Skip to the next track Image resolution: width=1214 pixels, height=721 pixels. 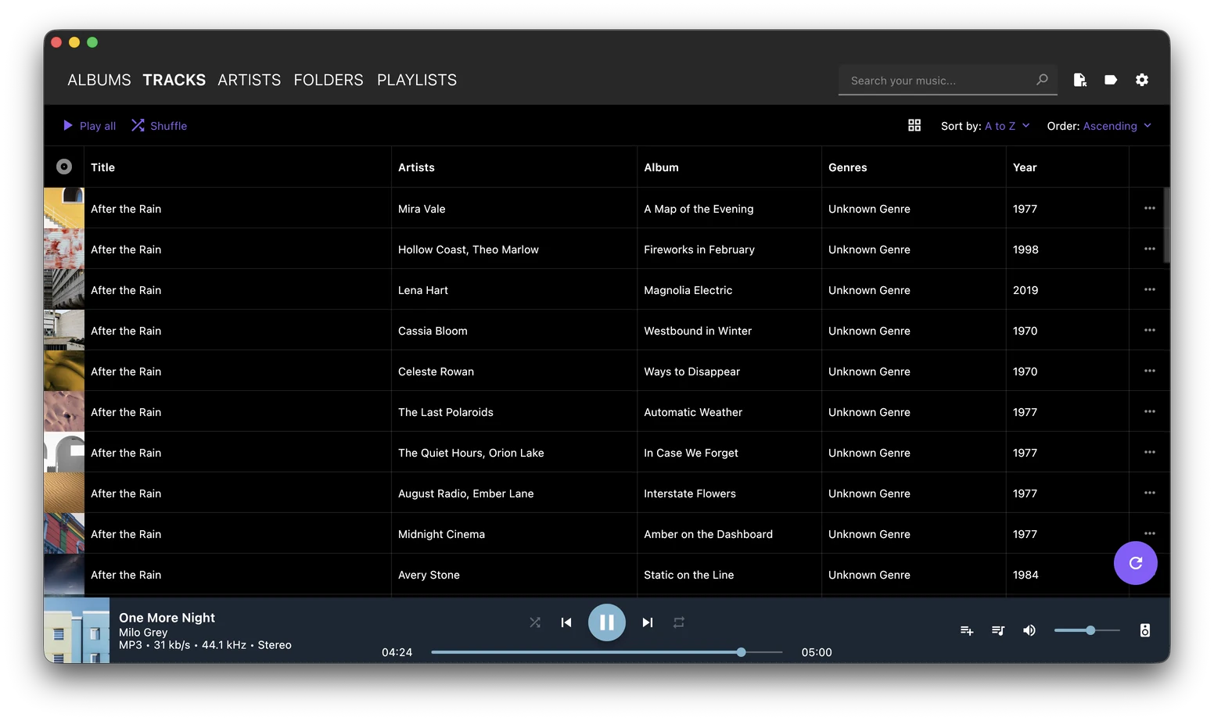click(x=648, y=622)
